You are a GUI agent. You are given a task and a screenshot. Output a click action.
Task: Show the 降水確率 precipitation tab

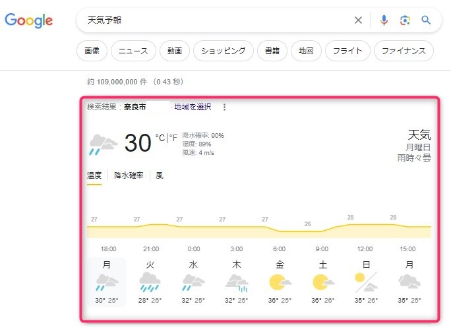129,176
